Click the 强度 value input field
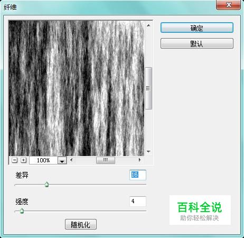The image size is (244, 238). pyautogui.click(x=138, y=202)
